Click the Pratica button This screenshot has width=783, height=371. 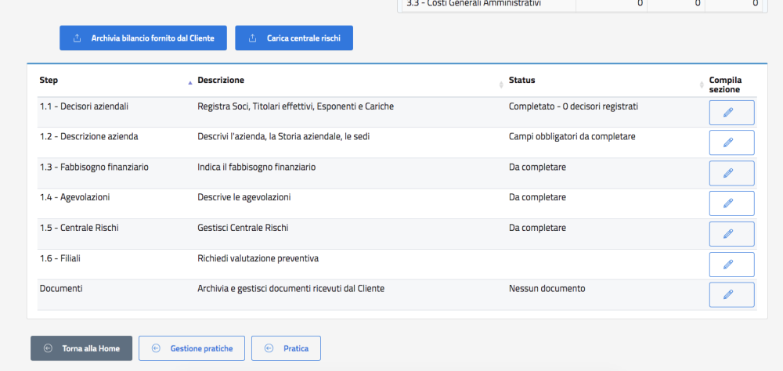click(286, 348)
